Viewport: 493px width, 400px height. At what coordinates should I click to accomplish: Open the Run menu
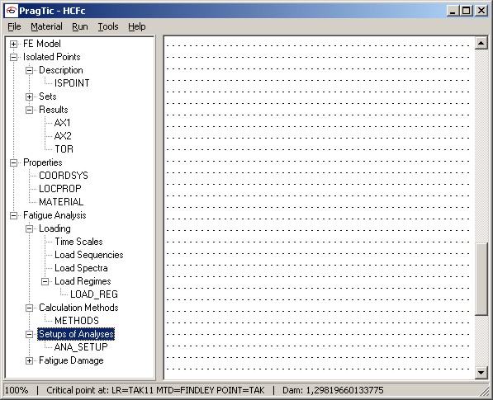coord(80,26)
